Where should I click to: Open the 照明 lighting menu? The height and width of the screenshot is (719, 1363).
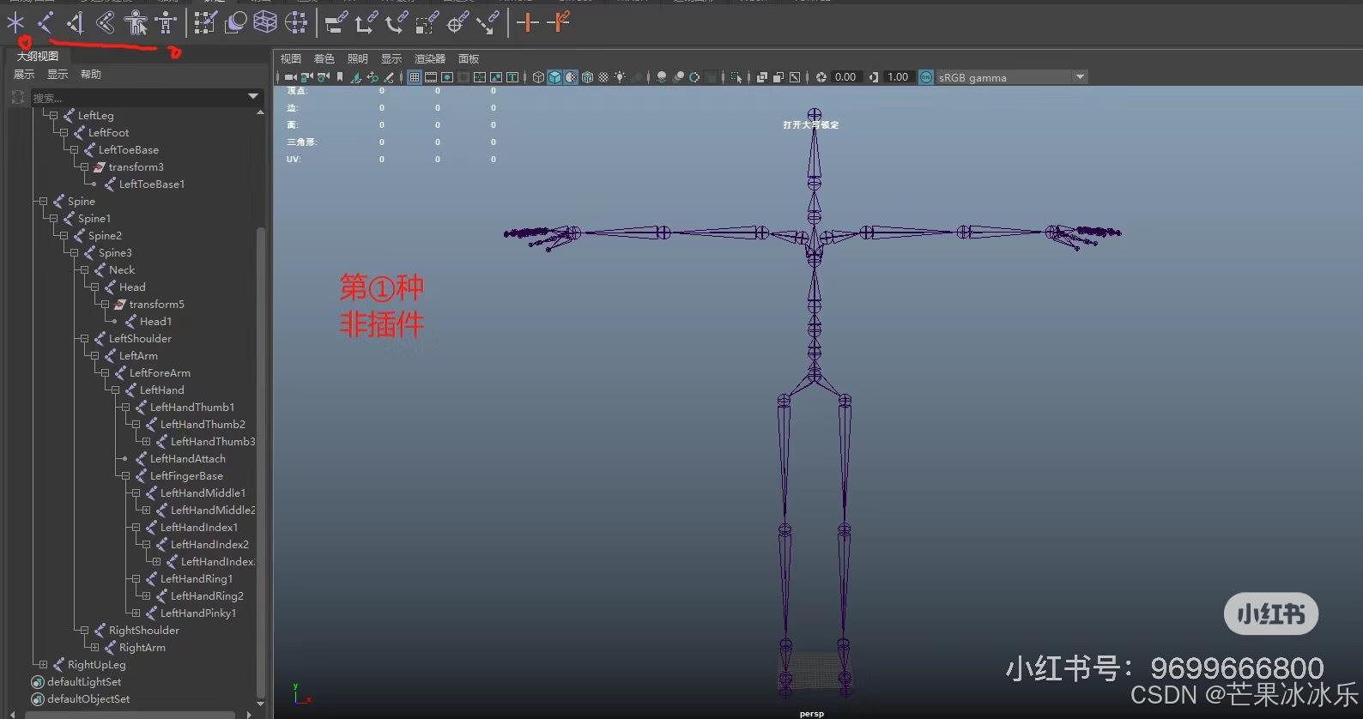click(357, 58)
